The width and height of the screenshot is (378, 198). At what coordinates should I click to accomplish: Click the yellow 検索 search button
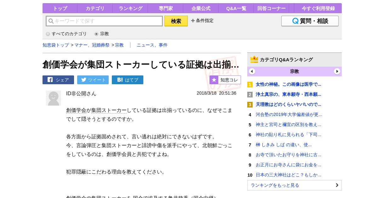[x=176, y=21]
